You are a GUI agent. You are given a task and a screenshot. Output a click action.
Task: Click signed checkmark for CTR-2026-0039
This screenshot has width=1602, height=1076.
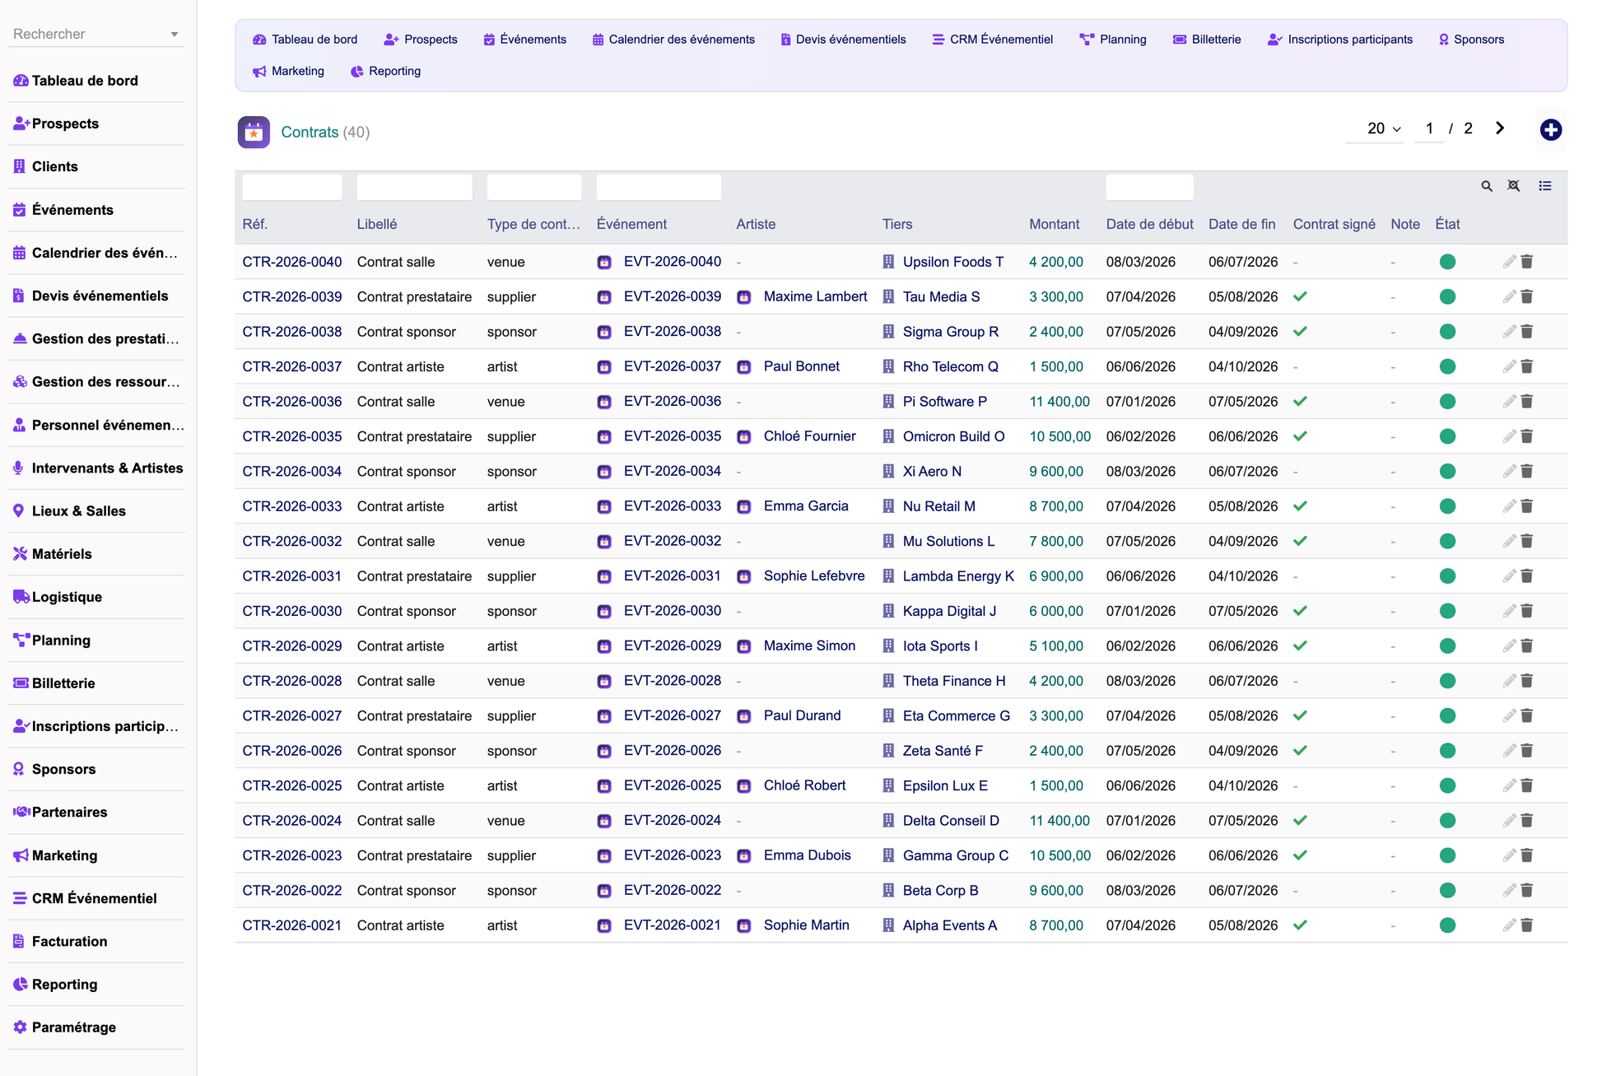pyautogui.click(x=1300, y=296)
